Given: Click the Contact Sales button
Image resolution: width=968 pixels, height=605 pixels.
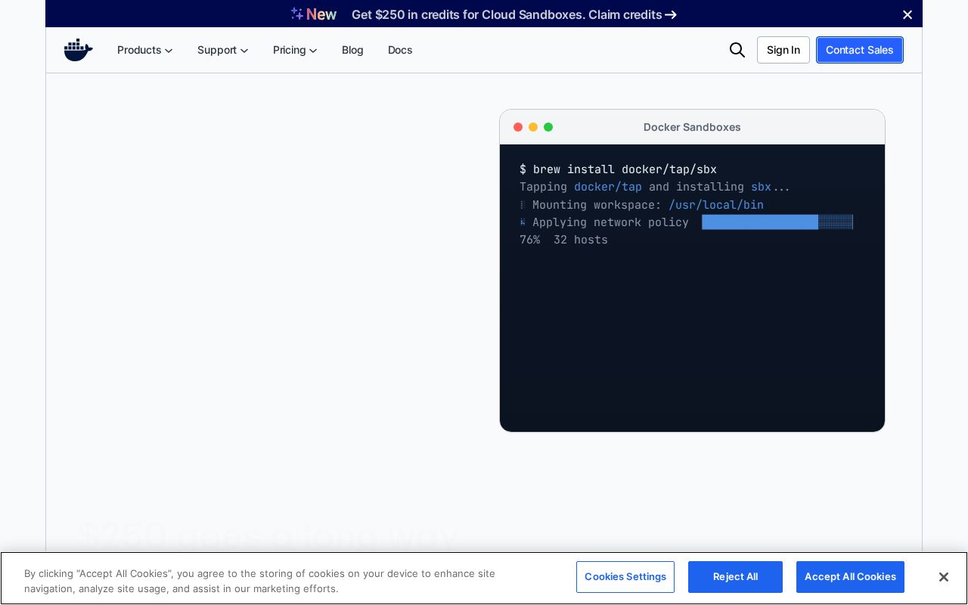Looking at the screenshot, I should pyautogui.click(x=860, y=50).
